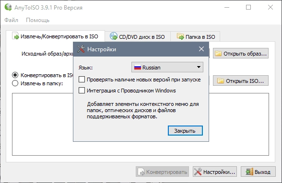Enable Проверять наличие новых версий при запуске

[x=82, y=80]
